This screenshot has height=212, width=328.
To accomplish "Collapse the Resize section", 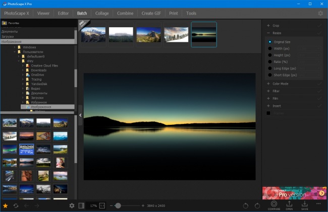I will click(268, 33).
